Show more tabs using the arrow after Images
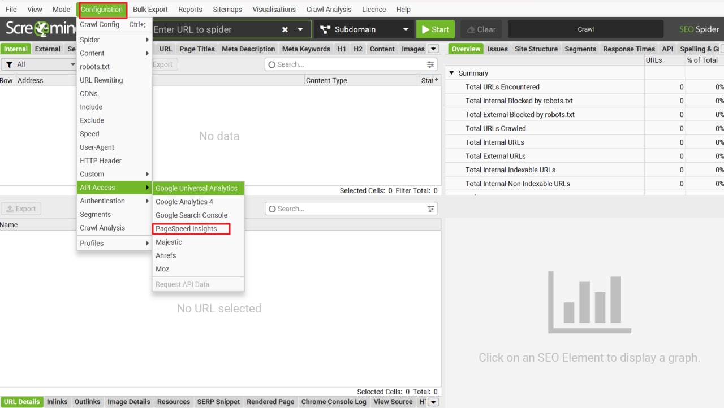This screenshot has width=724, height=408. tap(433, 49)
